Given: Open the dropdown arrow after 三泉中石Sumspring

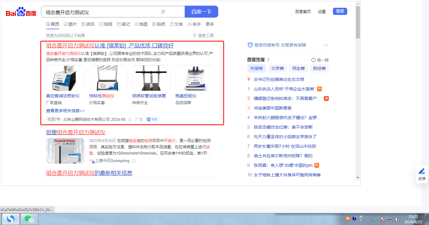Looking at the screenshot, I should (x=134, y=161).
